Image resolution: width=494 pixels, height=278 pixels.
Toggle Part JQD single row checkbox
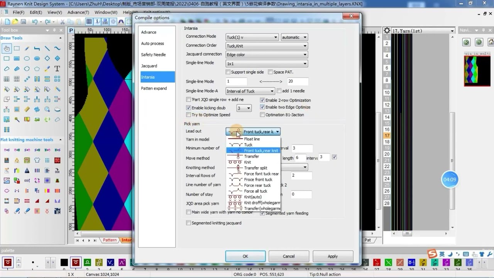pos(188,100)
